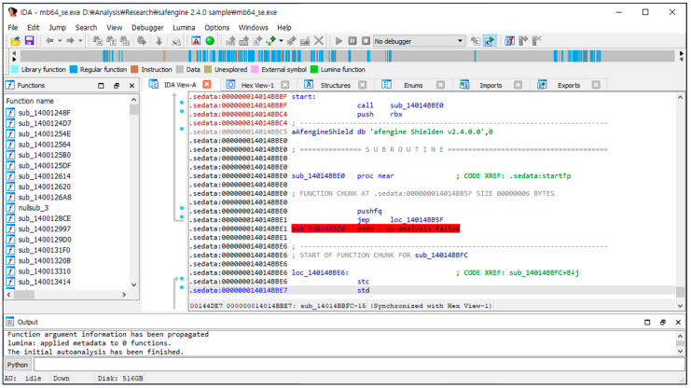Open the Options menu
This screenshot has width=691, height=388.
tap(217, 27)
